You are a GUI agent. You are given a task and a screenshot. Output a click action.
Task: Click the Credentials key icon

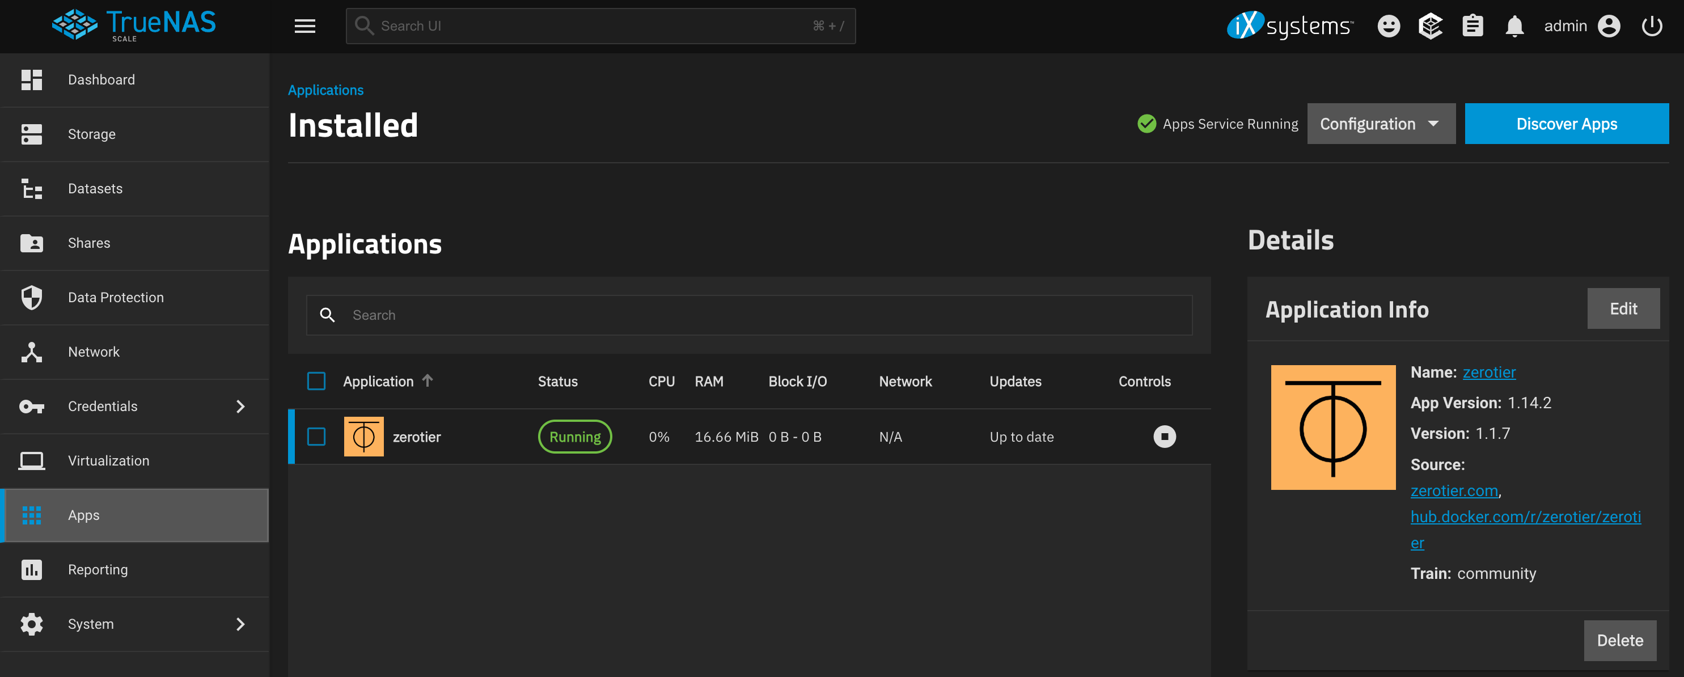pyautogui.click(x=31, y=407)
